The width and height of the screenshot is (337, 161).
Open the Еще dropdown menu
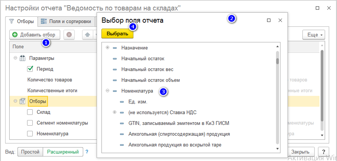pyautogui.click(x=313, y=35)
